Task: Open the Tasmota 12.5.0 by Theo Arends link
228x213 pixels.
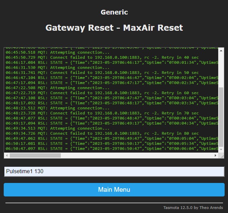Action: (193, 208)
